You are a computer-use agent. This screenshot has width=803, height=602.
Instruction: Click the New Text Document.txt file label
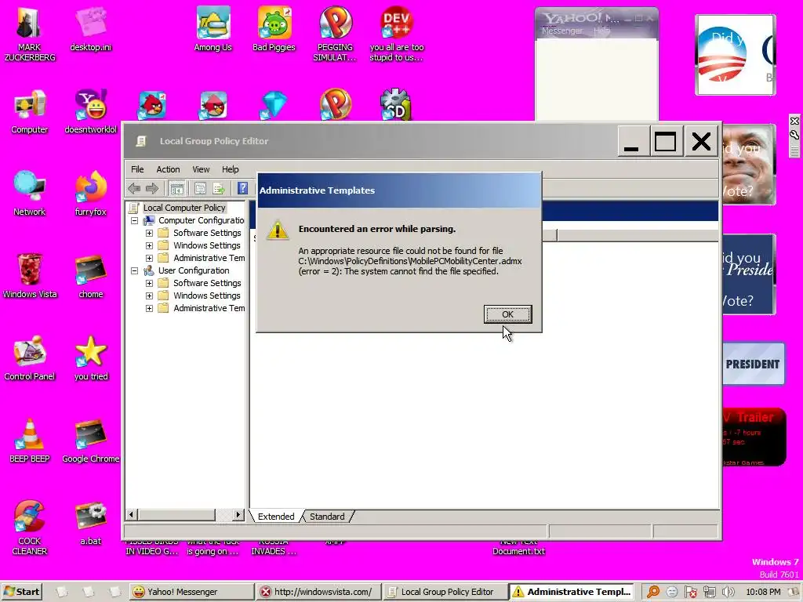tap(518, 546)
